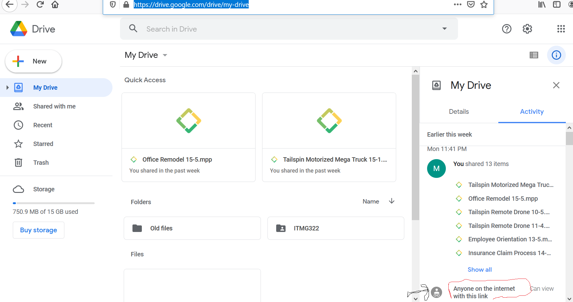Open the Starred section
Viewport: 573px width, 302px height.
tap(56, 144)
